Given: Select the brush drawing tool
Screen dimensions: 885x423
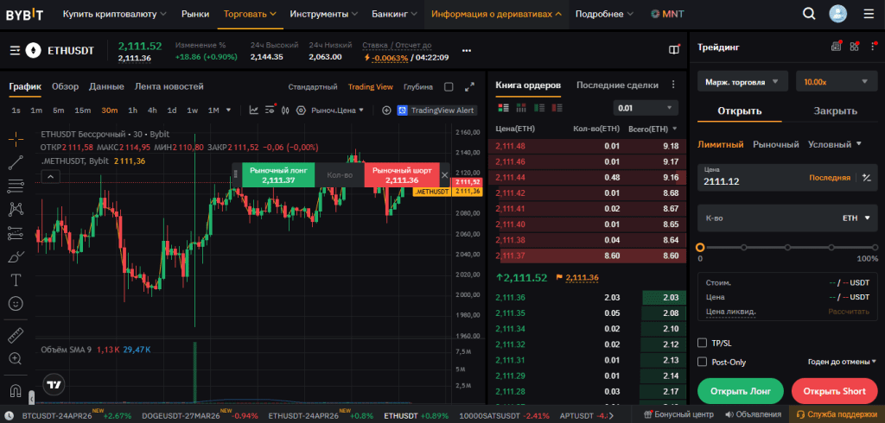Looking at the screenshot, I should click(16, 256).
